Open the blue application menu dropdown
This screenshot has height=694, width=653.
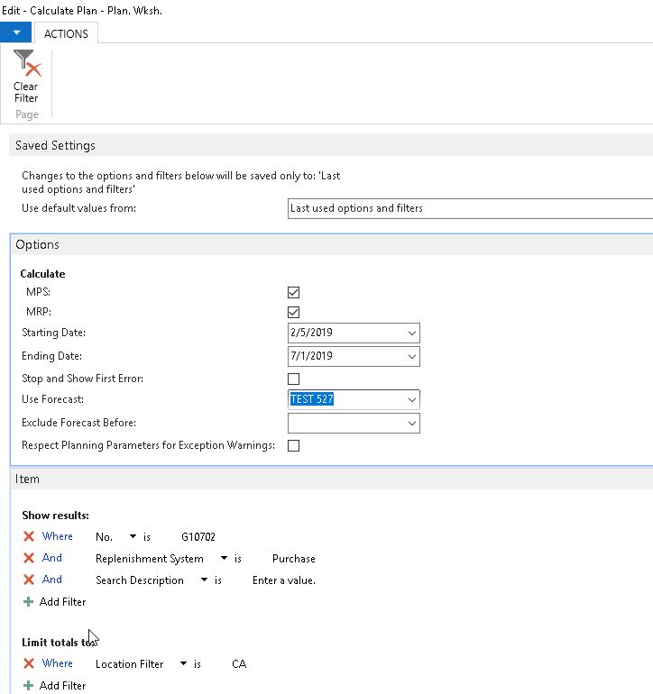[15, 33]
